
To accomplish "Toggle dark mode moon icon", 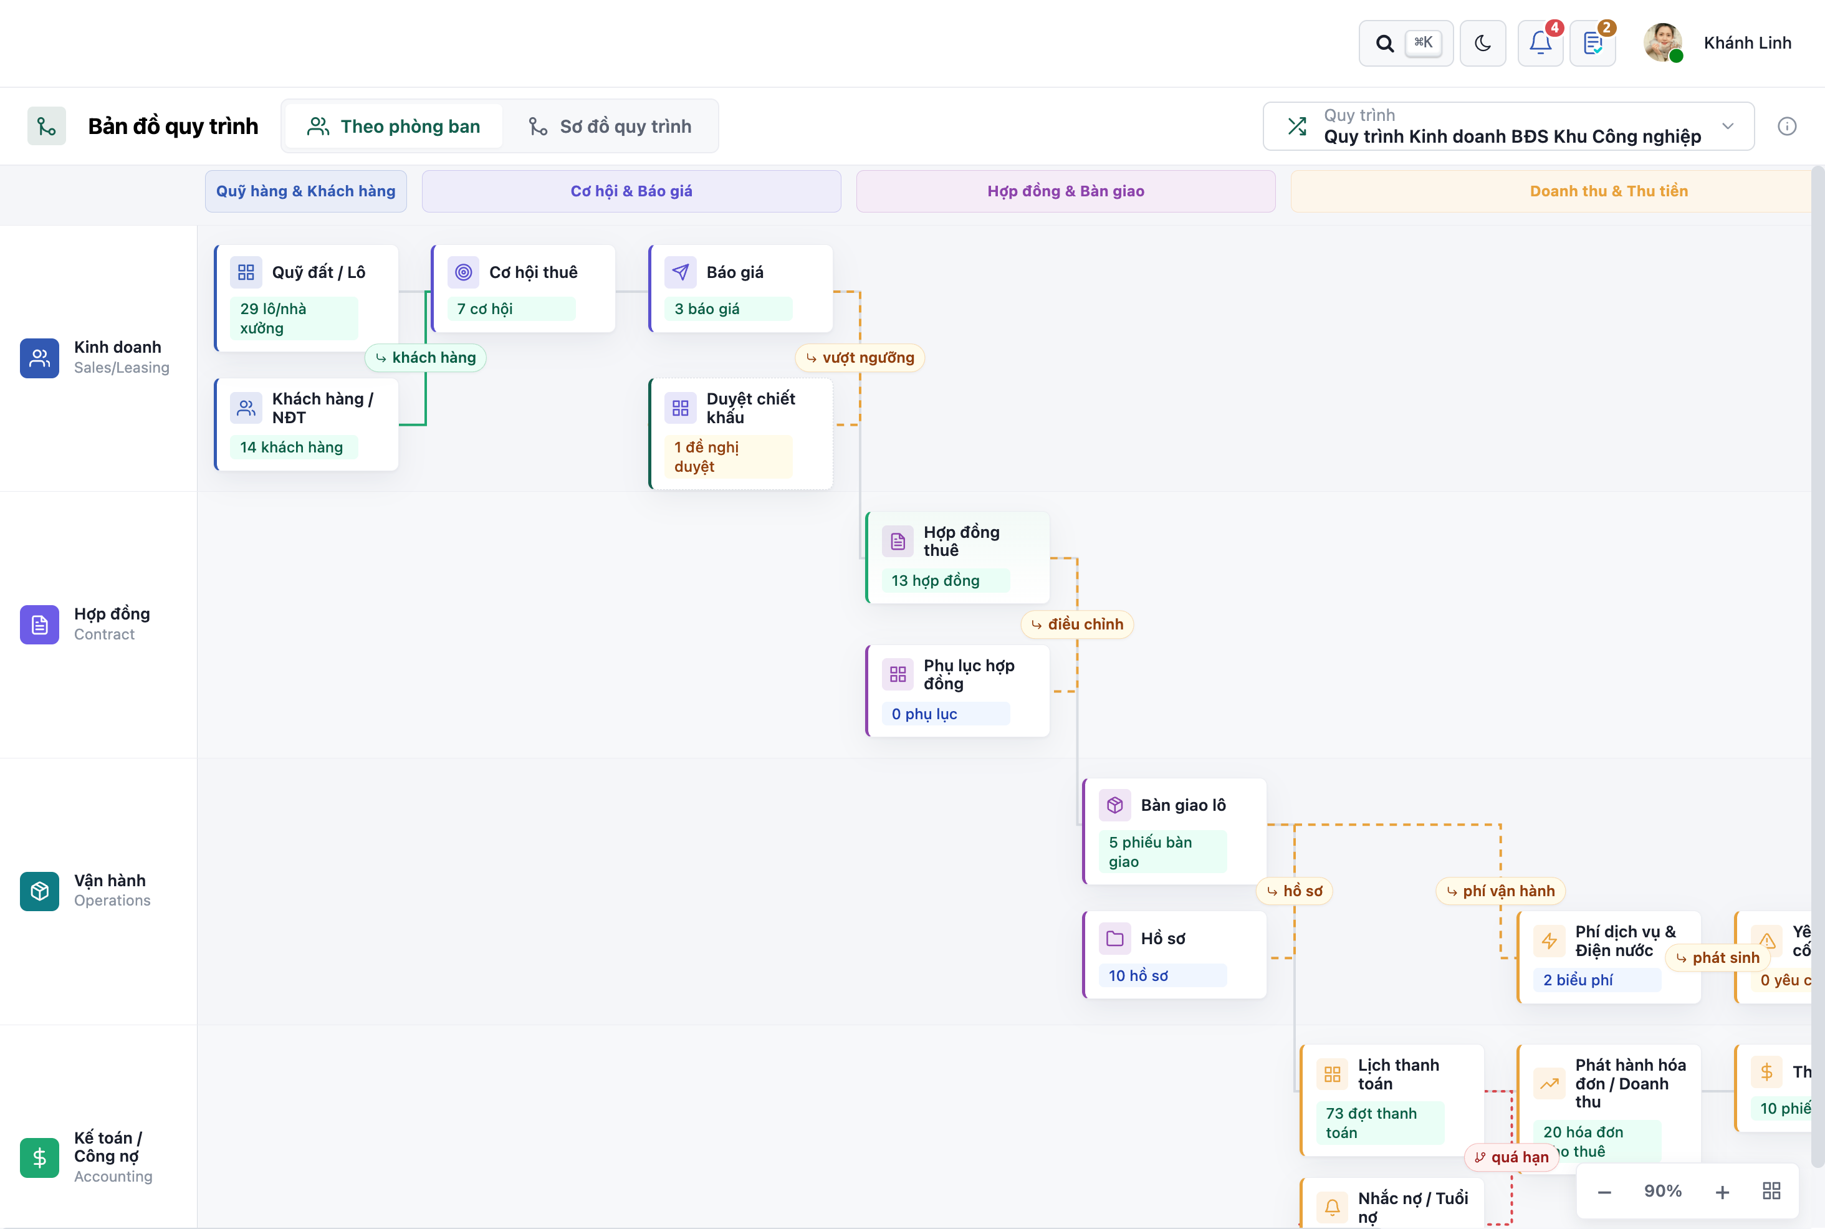I will pos(1482,43).
